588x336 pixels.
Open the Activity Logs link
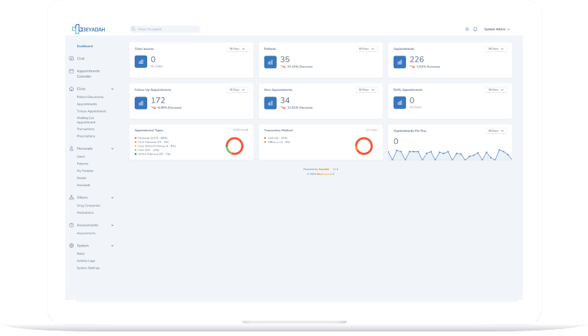pos(87,261)
